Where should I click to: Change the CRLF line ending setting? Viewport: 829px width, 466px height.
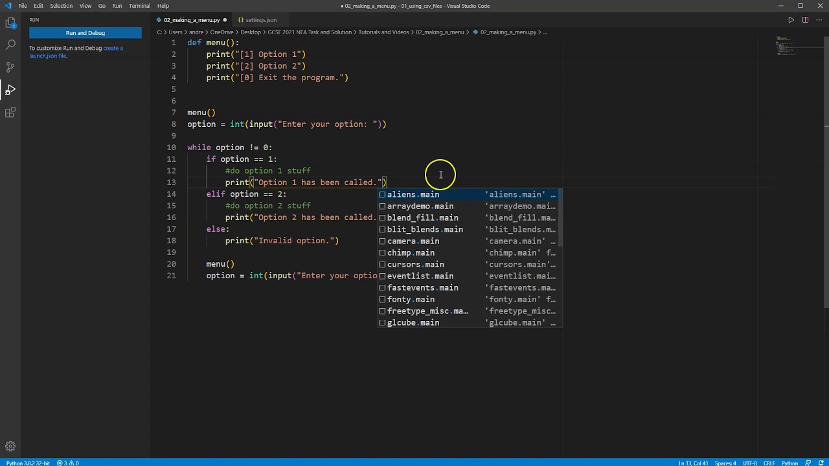point(769,463)
